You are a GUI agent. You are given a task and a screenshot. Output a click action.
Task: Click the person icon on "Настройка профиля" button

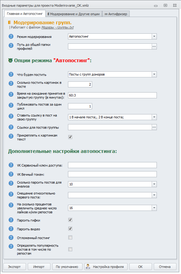pyautogui.click(x=88, y=266)
